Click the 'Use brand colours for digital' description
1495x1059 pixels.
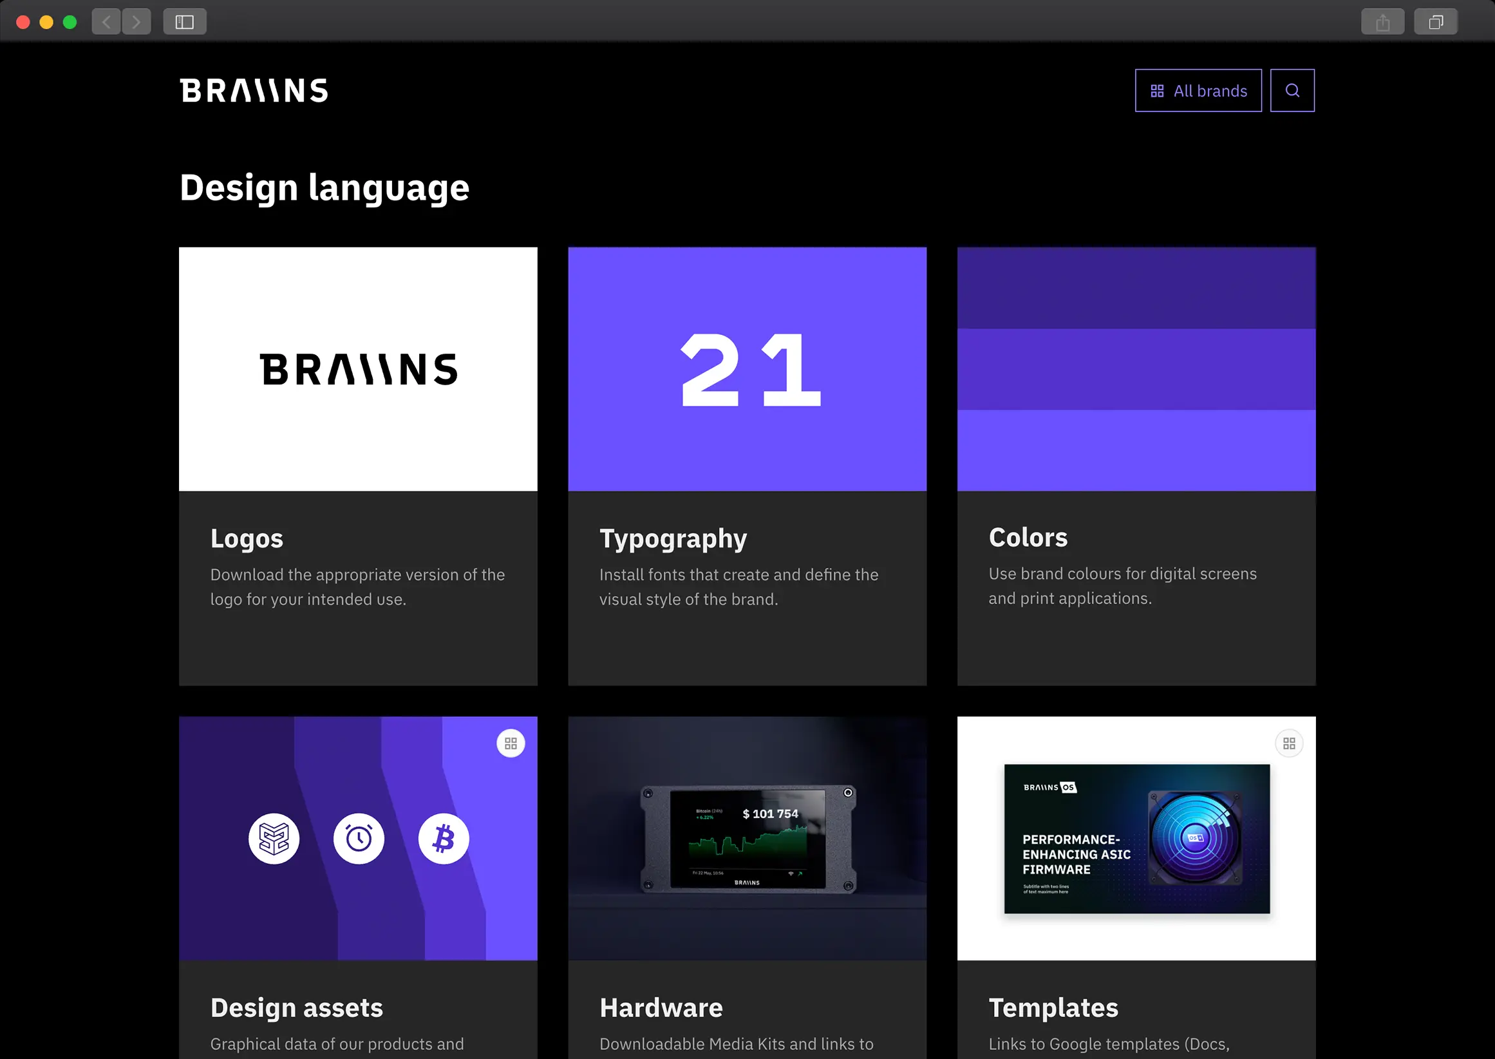click(x=1122, y=586)
